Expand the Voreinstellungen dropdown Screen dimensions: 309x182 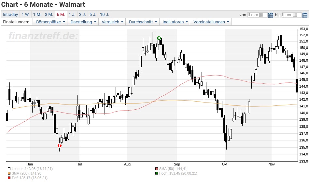pos(211,22)
